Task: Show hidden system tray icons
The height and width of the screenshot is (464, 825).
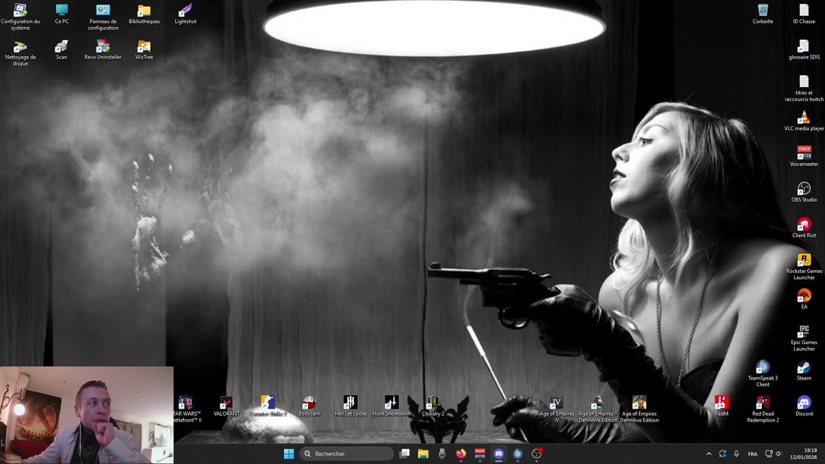Action: (x=709, y=454)
